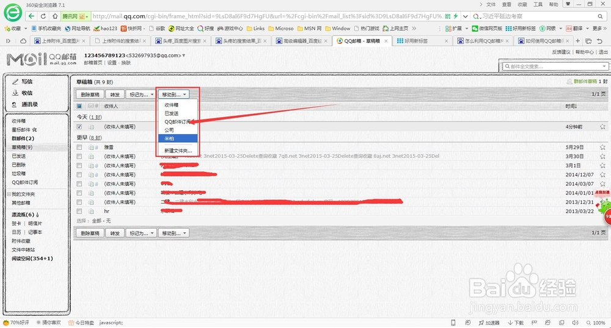Star the 2013/03/22 draft from hr
The image size is (611, 328).
pos(602,211)
